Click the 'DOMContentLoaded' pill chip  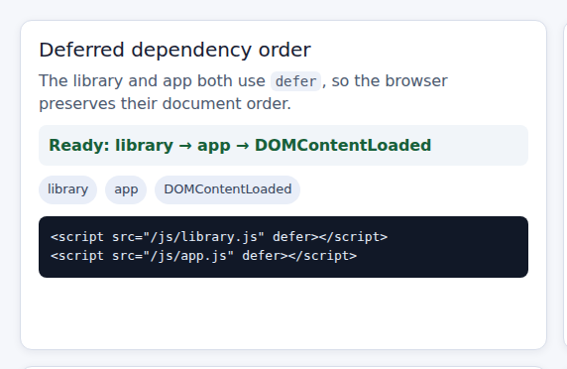click(227, 189)
